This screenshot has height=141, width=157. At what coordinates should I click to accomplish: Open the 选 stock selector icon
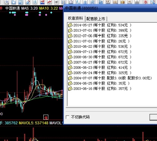pos(35,2)
